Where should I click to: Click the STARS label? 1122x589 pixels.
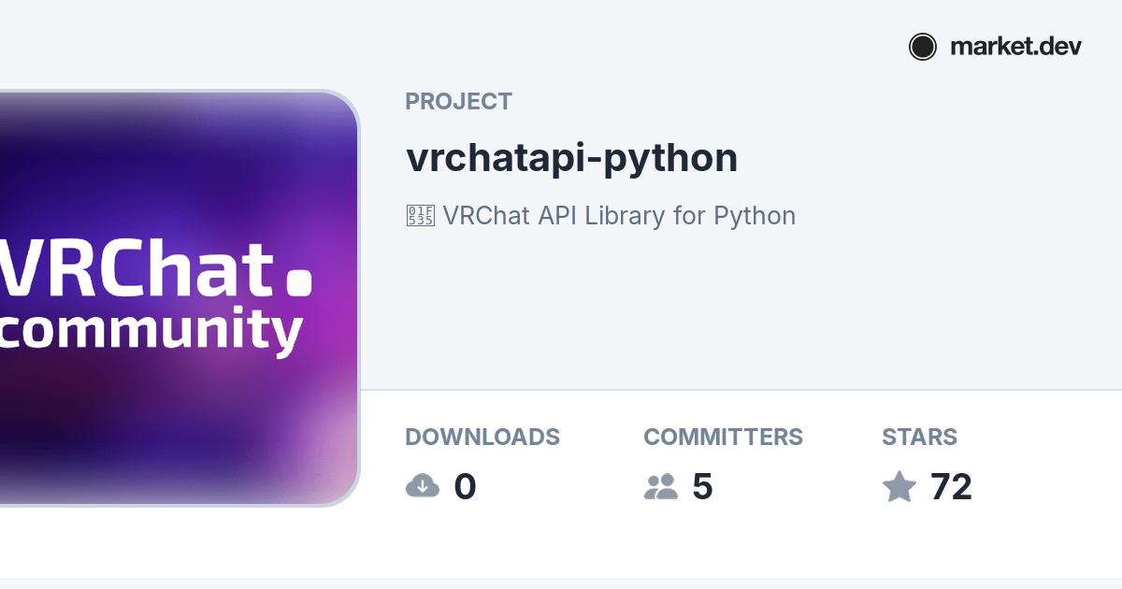tap(919, 437)
